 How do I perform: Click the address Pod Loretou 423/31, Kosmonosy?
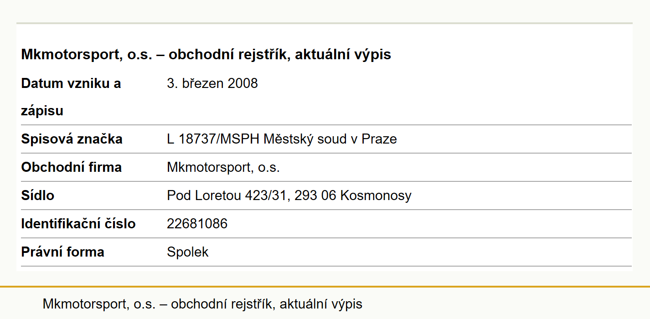click(x=289, y=196)
